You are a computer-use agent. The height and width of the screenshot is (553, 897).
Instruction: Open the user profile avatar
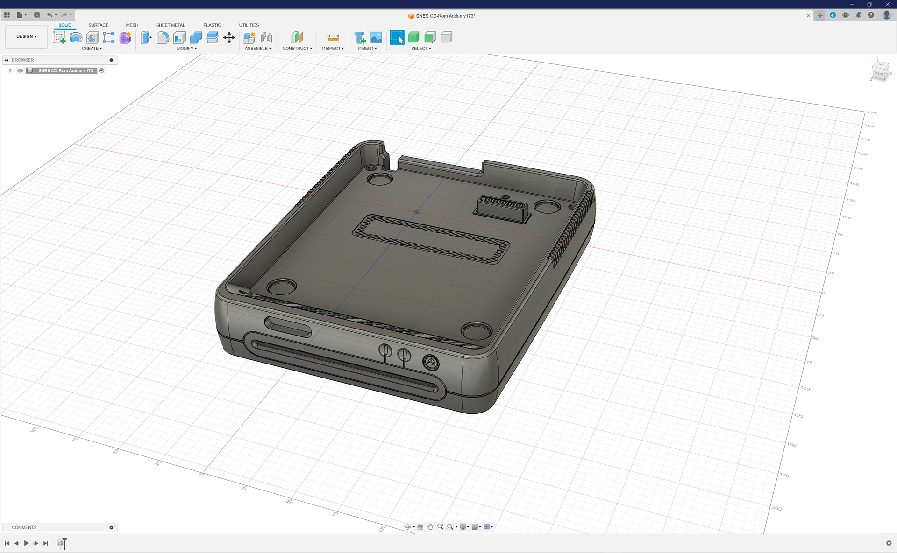886,15
